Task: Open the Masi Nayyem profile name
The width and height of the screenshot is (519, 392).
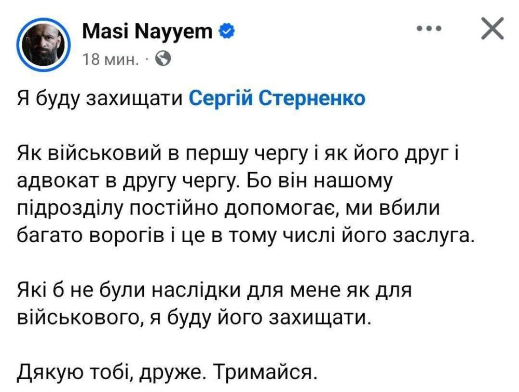Action: (147, 32)
